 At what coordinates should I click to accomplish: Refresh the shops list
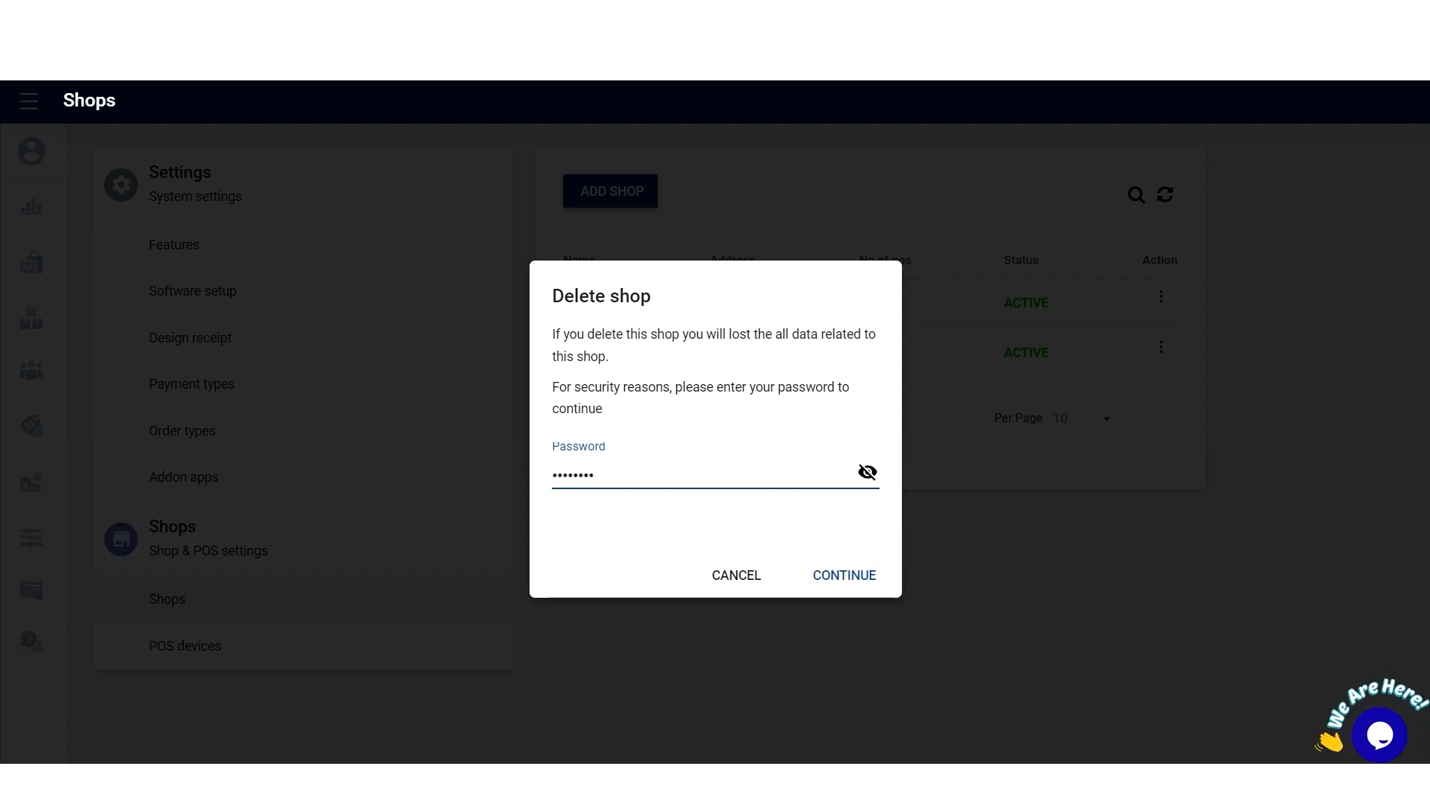tap(1165, 195)
